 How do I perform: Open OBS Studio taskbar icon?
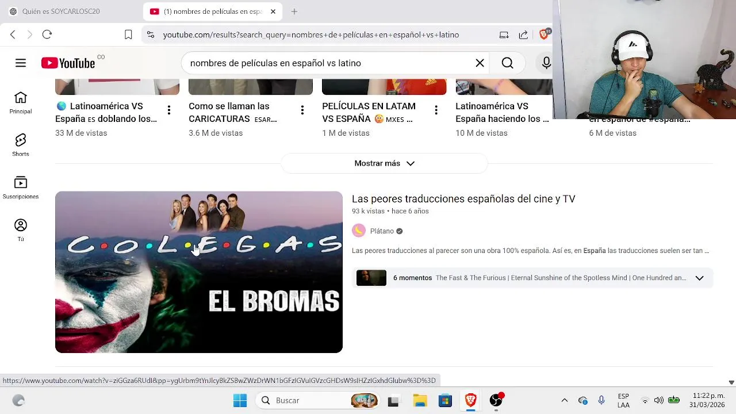point(496,400)
